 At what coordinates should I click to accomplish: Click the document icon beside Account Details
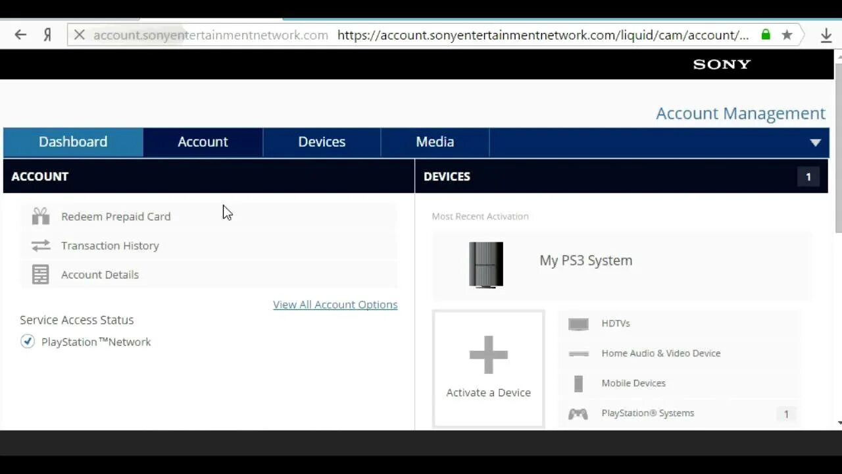tap(41, 275)
